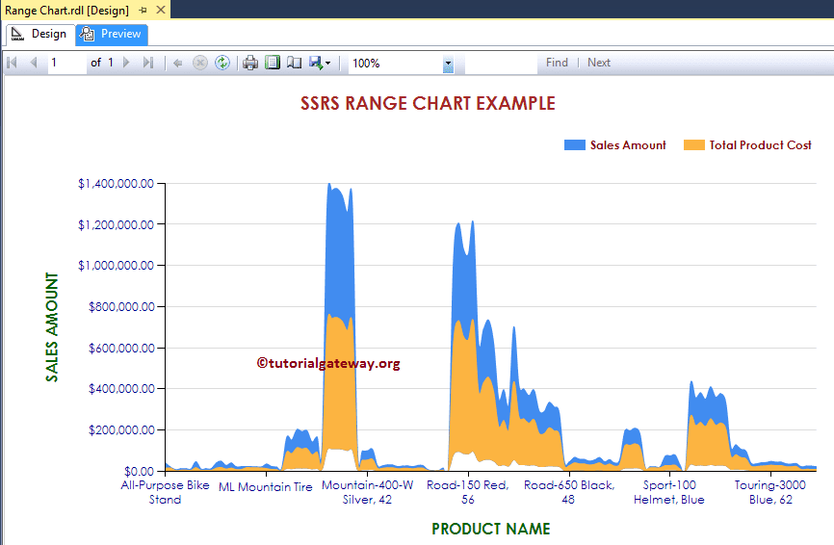Jump to last page icon
834x545 pixels.
(148, 63)
